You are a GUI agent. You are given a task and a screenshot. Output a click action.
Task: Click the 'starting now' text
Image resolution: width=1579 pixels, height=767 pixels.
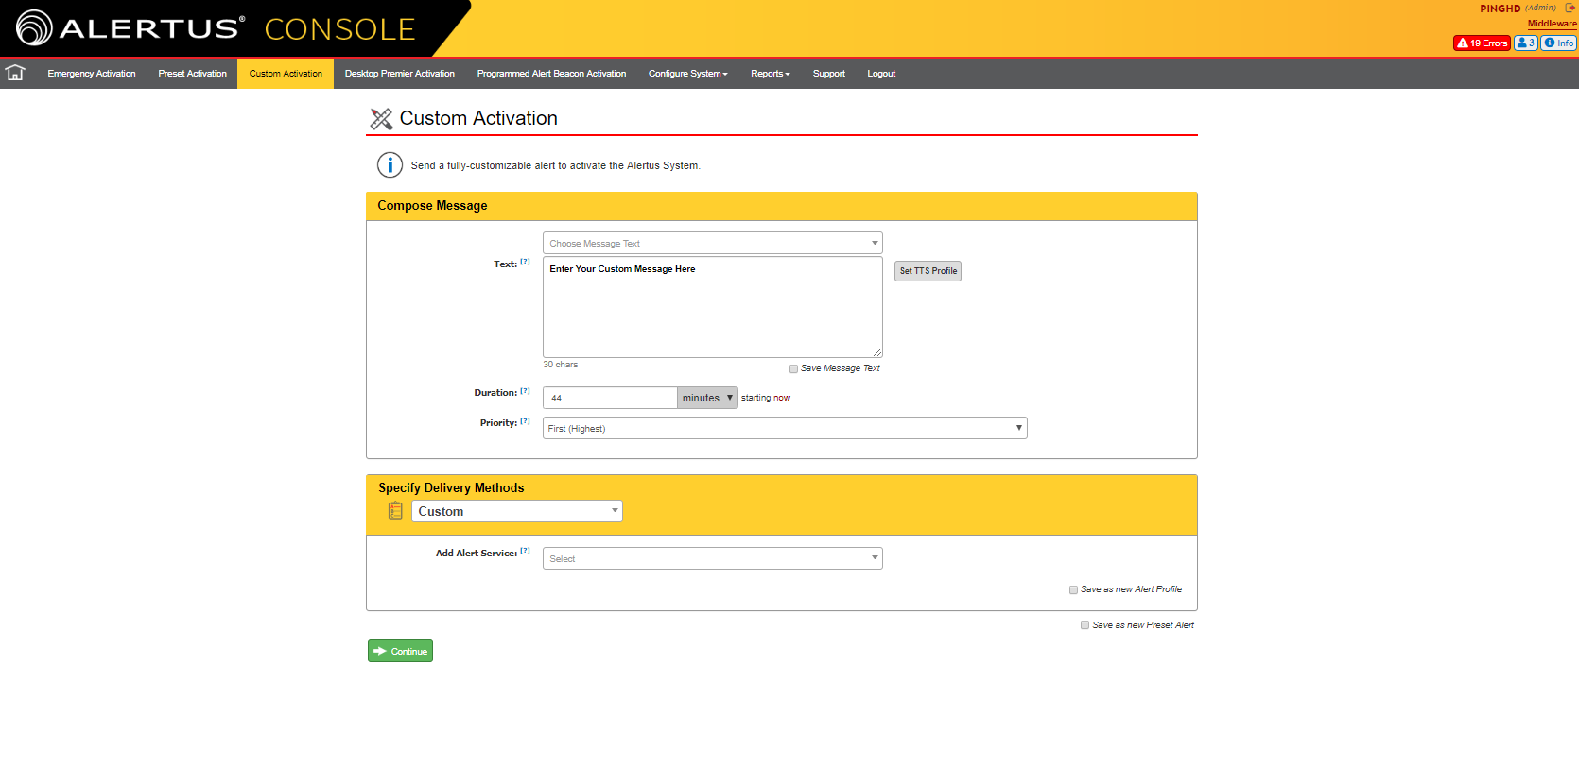coord(766,398)
